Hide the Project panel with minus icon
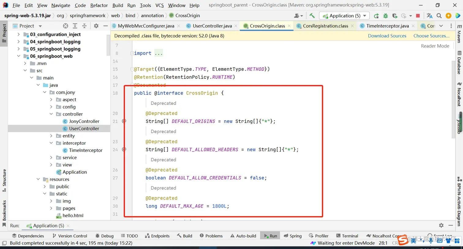The width and height of the screenshot is (463, 249). pyautogui.click(x=105, y=26)
